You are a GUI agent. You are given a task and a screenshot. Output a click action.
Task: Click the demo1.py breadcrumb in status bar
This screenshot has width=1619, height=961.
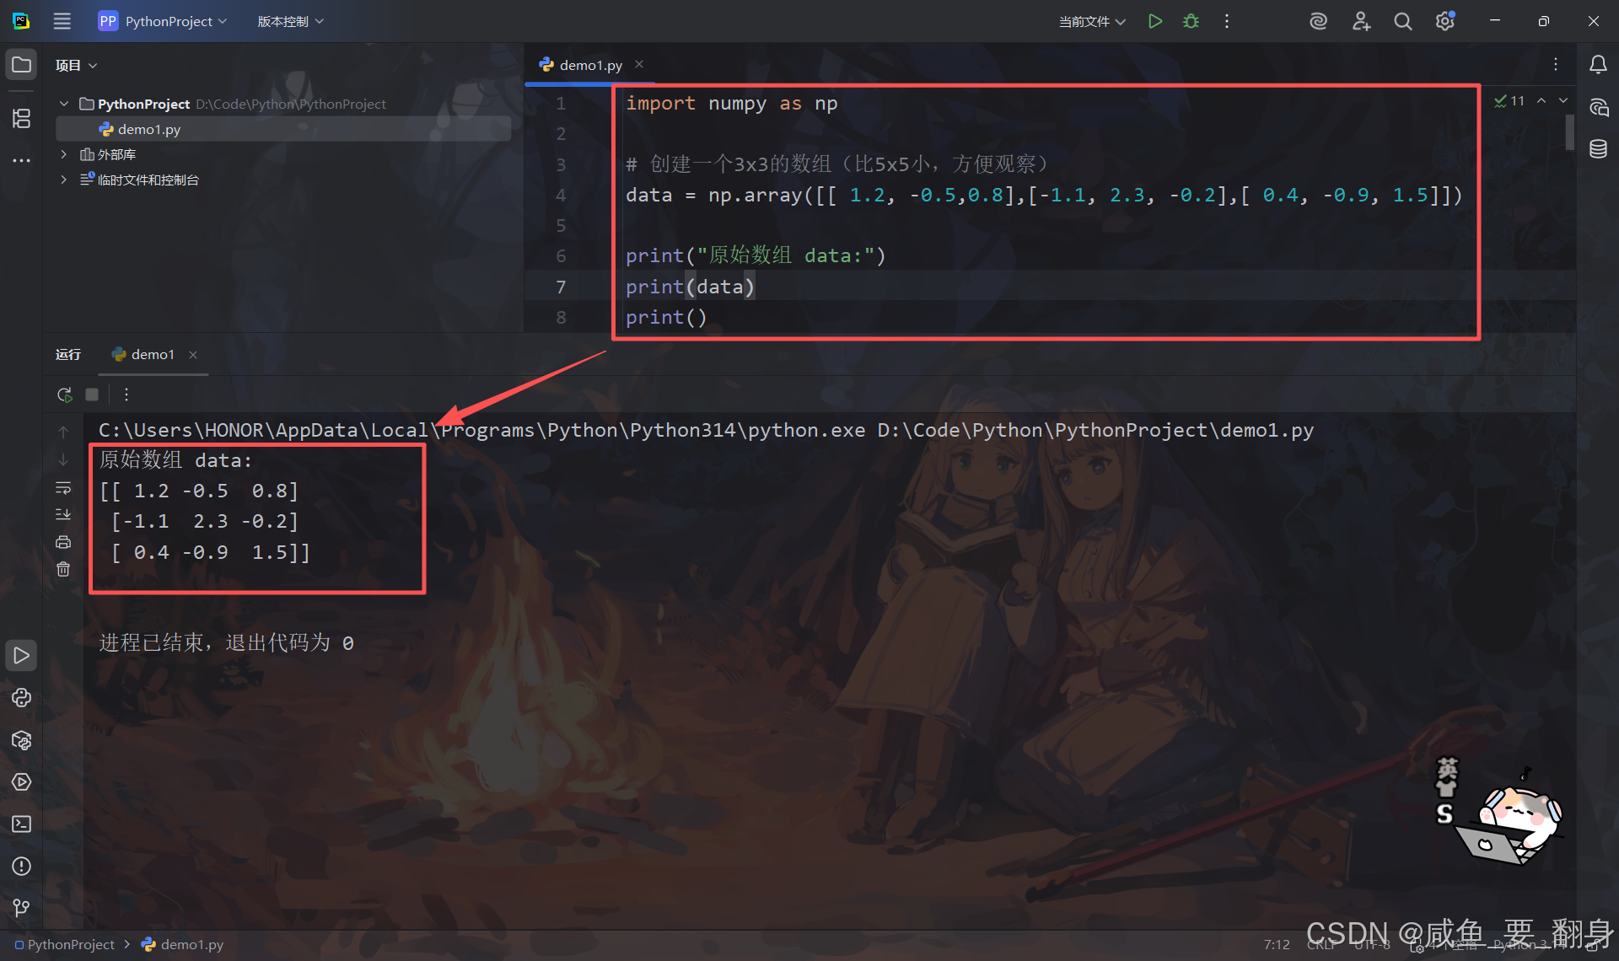point(191,945)
